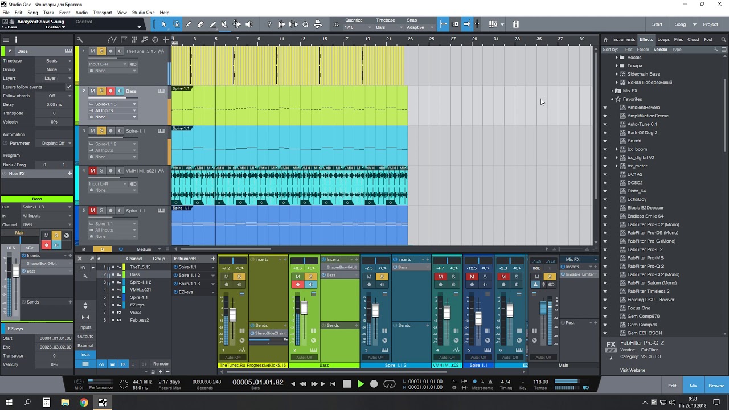Open Chrome from the Windows taskbar
The image size is (729, 410).
84,403
